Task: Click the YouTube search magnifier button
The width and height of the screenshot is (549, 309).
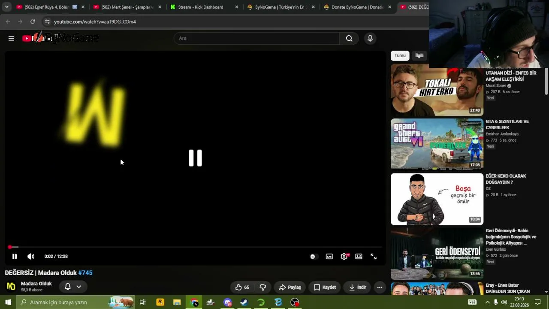Action: pyautogui.click(x=349, y=38)
